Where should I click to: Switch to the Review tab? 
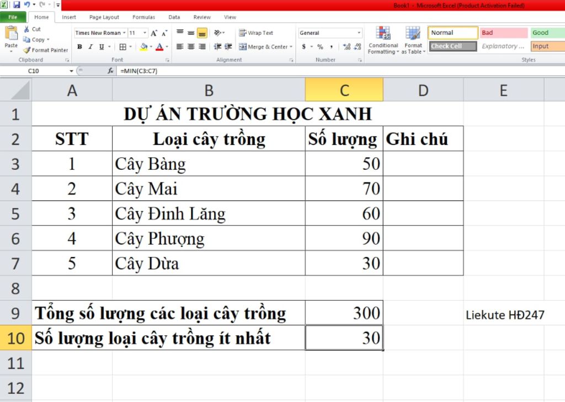[x=202, y=17]
